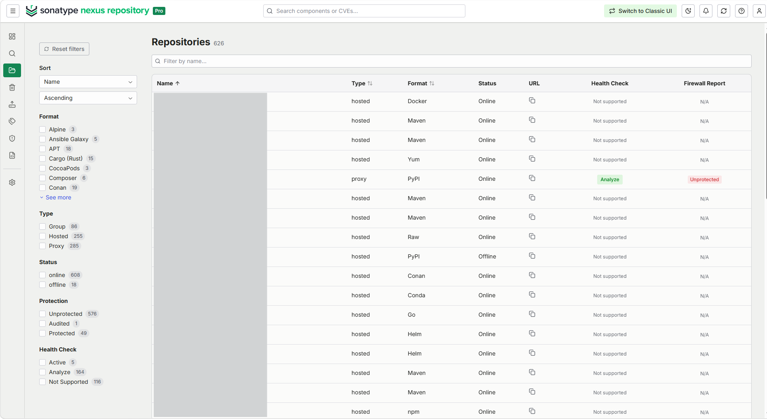The width and height of the screenshot is (767, 419).
Task: Sort table by Type column
Action: pos(362,83)
